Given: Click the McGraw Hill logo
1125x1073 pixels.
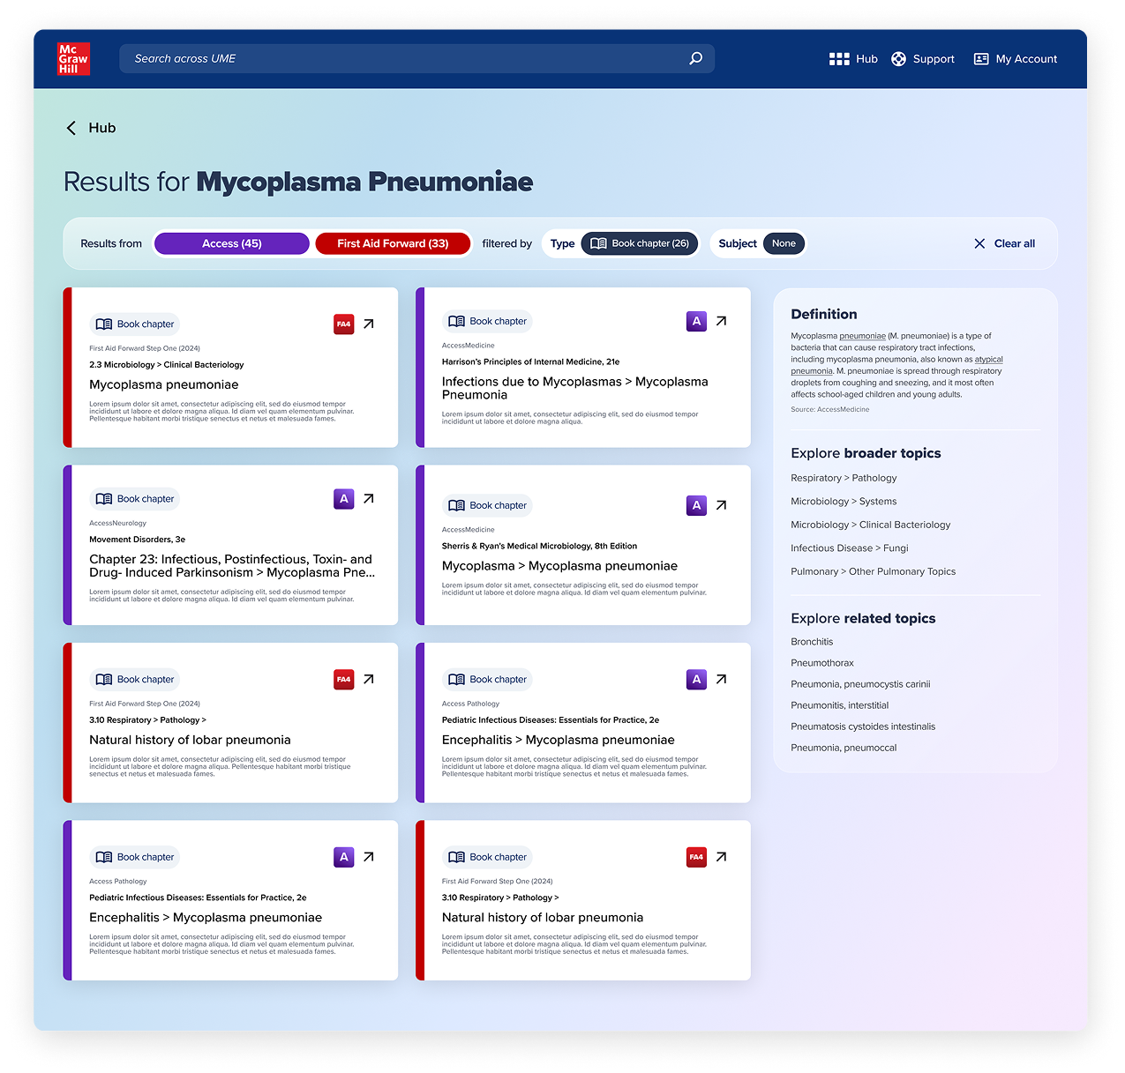Looking at the screenshot, I should point(73,58).
